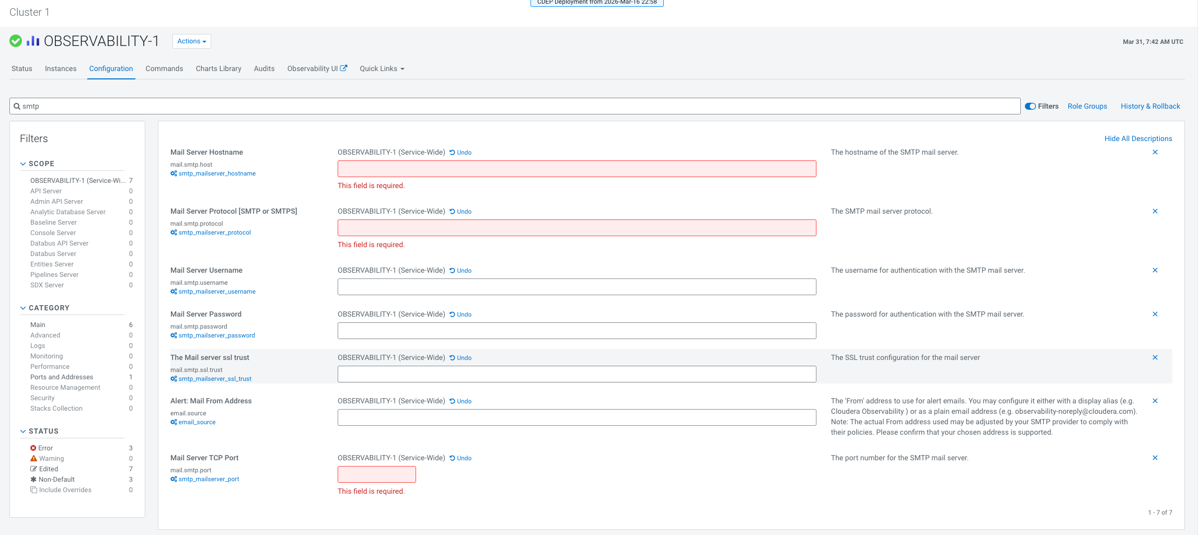Click the gear icon next to email_source

click(x=174, y=422)
